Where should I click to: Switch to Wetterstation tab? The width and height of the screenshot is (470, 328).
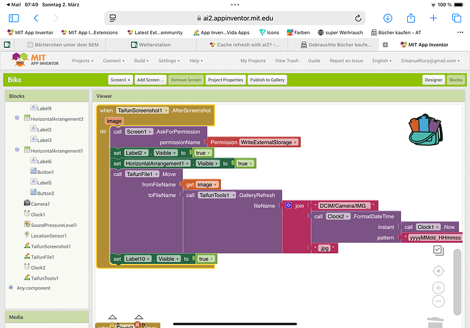pos(151,45)
